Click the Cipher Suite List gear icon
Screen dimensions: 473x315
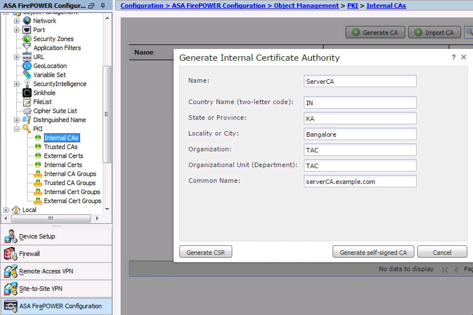click(27, 111)
